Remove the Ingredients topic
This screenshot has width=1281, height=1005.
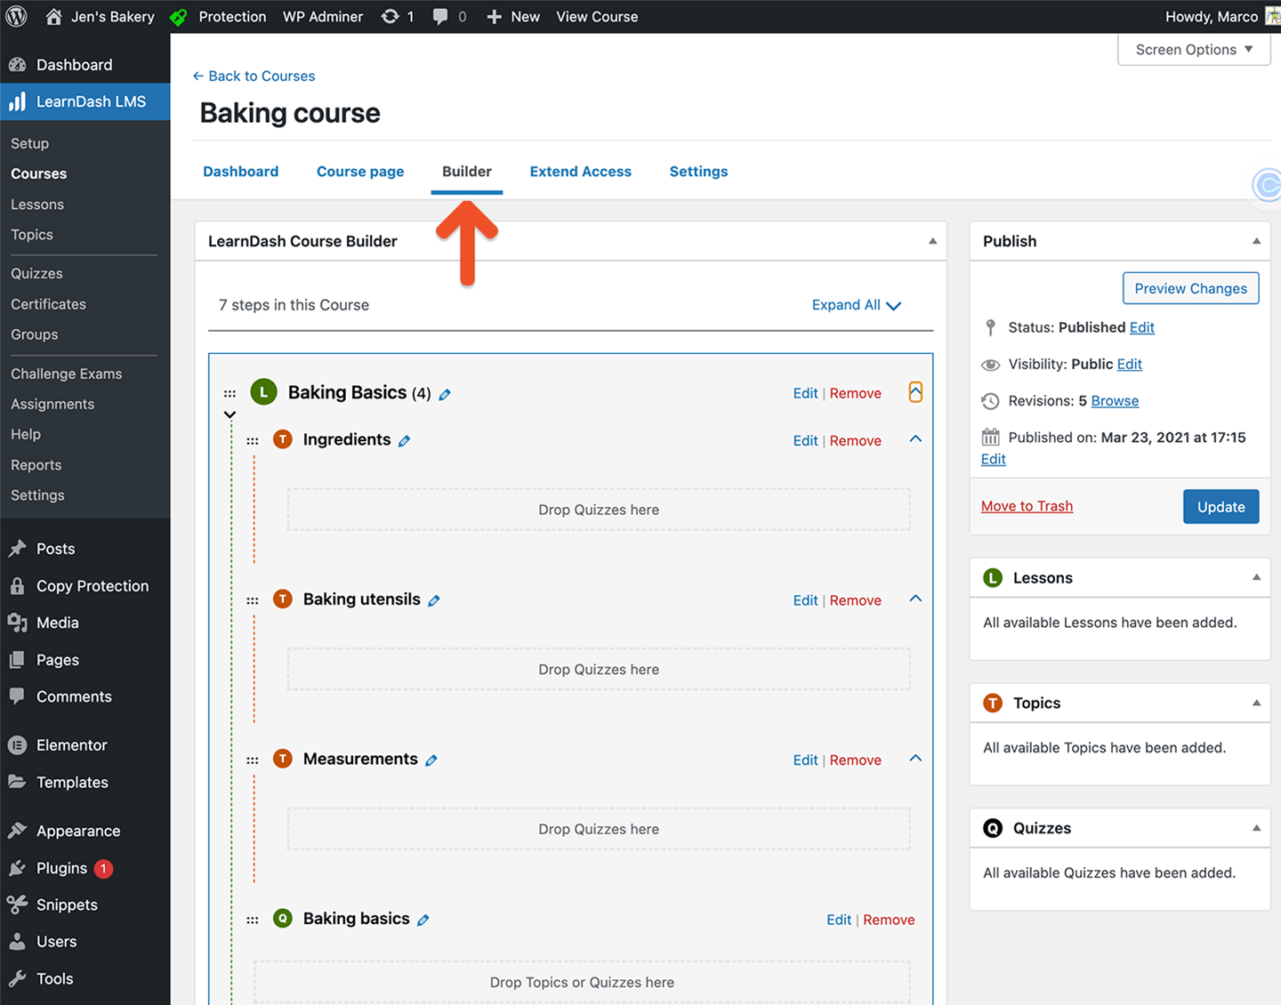856,441
